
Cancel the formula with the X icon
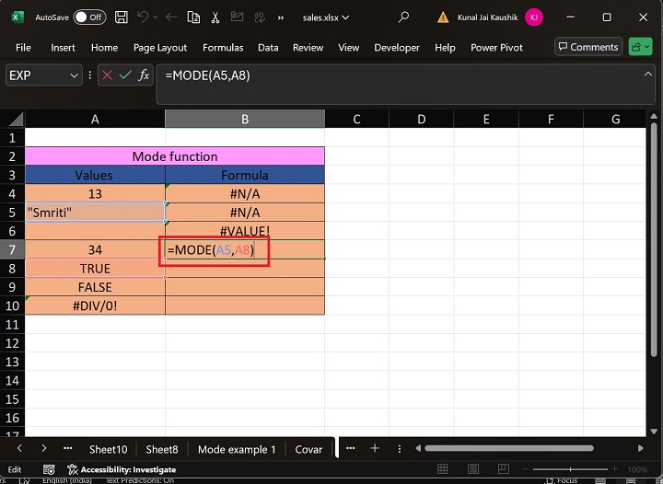pyautogui.click(x=107, y=75)
